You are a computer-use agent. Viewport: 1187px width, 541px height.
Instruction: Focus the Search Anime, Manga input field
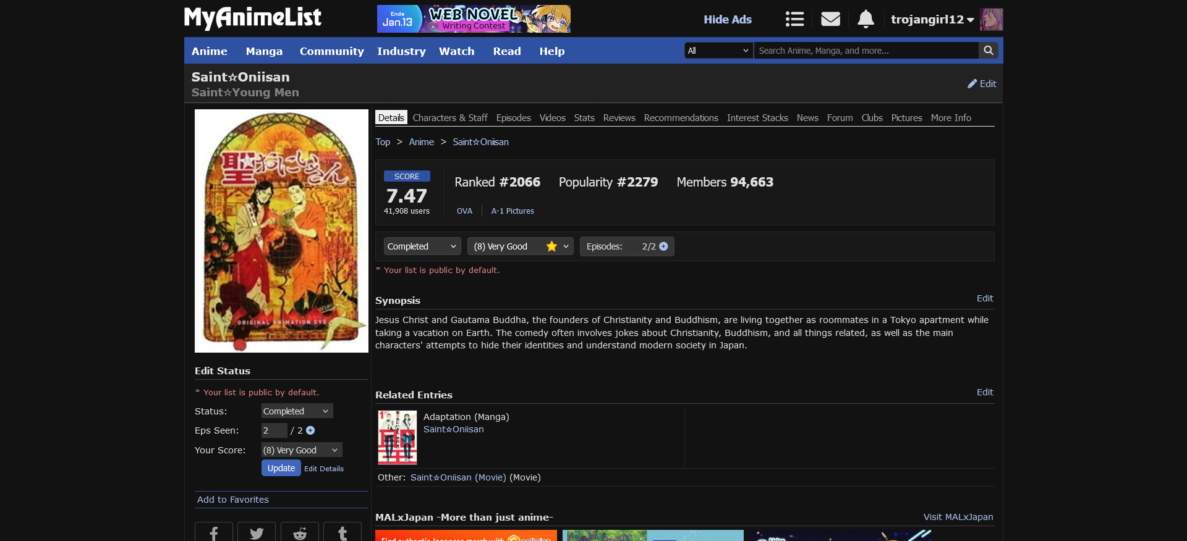pyautogui.click(x=866, y=51)
